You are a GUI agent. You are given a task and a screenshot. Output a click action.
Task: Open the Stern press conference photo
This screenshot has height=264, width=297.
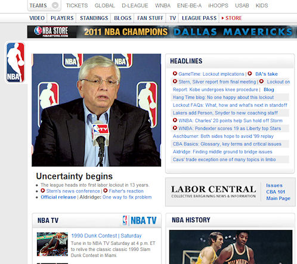tap(96, 110)
